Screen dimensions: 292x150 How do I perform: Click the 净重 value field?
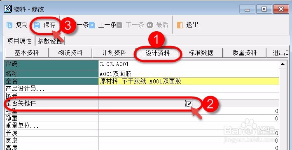point(189,118)
